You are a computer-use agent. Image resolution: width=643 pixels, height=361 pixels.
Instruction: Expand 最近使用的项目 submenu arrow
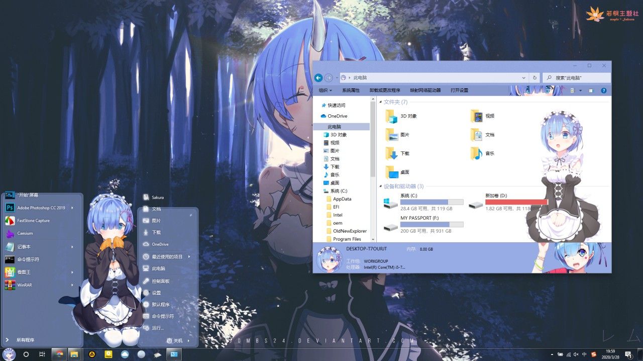tap(189, 257)
